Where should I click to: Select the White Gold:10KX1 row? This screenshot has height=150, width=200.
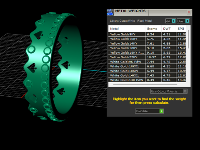(x=147, y=66)
